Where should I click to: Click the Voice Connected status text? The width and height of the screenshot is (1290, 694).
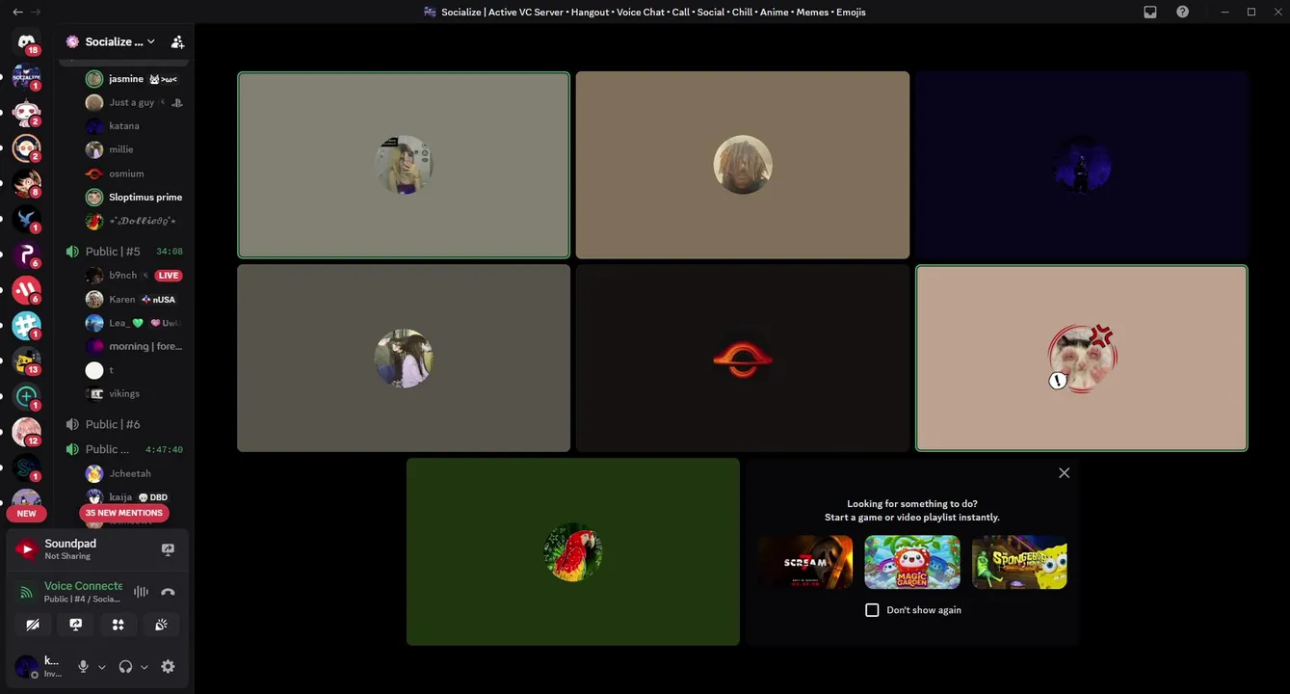point(83,586)
